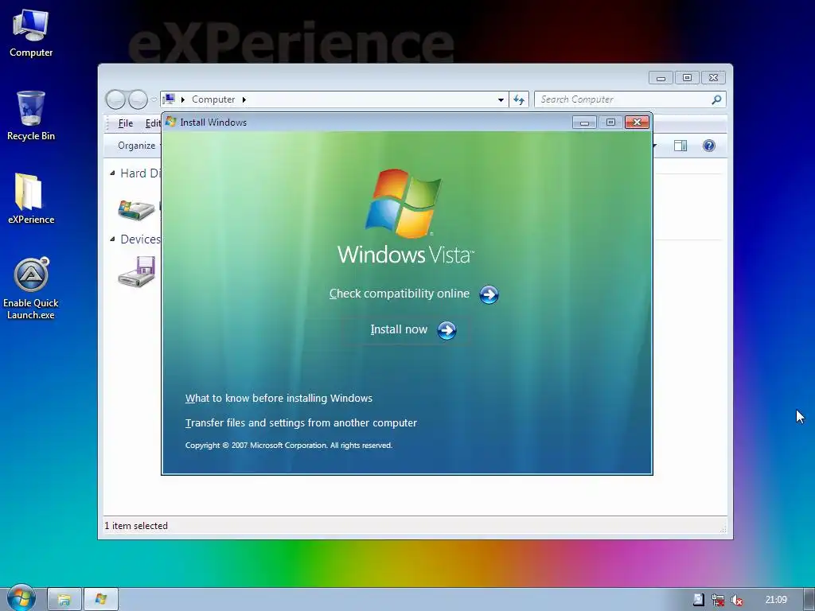The width and height of the screenshot is (815, 611).
Task: Click the Forward navigation button in Explorer
Action: coord(138,99)
